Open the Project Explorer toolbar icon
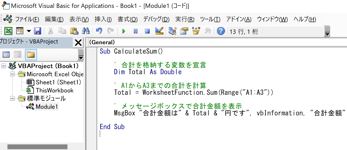Viewport: 347px width, 150px height. click(172, 31)
